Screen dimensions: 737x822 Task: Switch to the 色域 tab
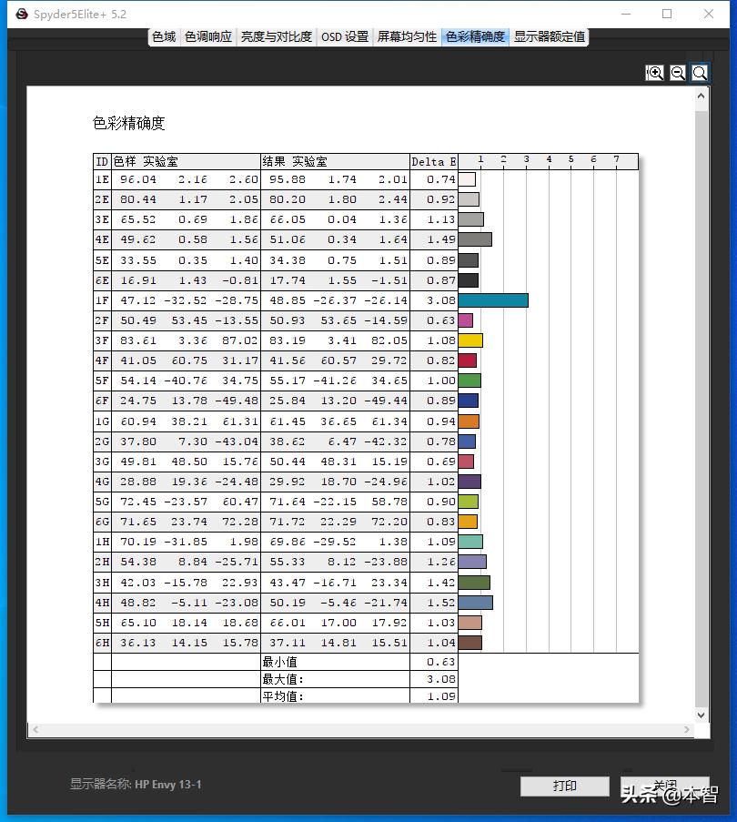point(164,37)
